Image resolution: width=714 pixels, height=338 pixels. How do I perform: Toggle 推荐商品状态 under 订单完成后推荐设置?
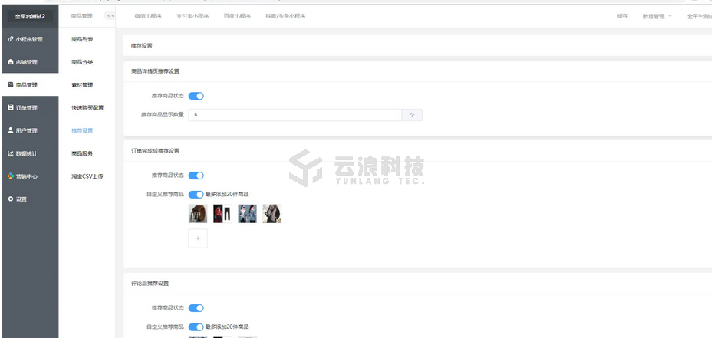[x=196, y=176]
